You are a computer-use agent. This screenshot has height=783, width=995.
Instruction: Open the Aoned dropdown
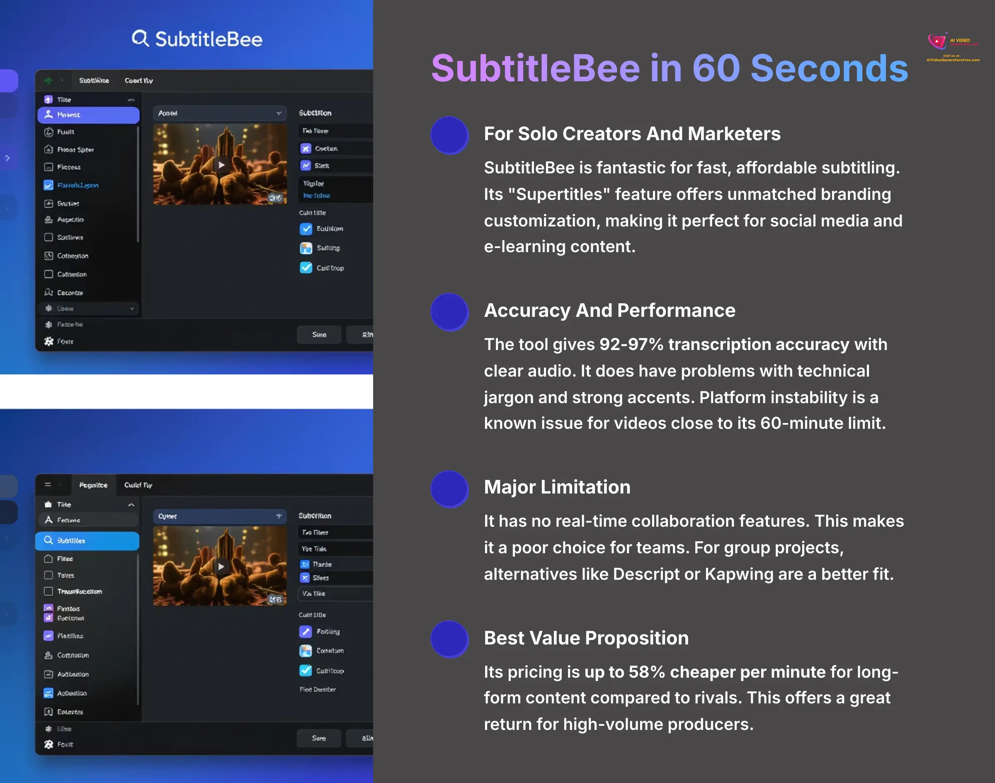point(220,113)
